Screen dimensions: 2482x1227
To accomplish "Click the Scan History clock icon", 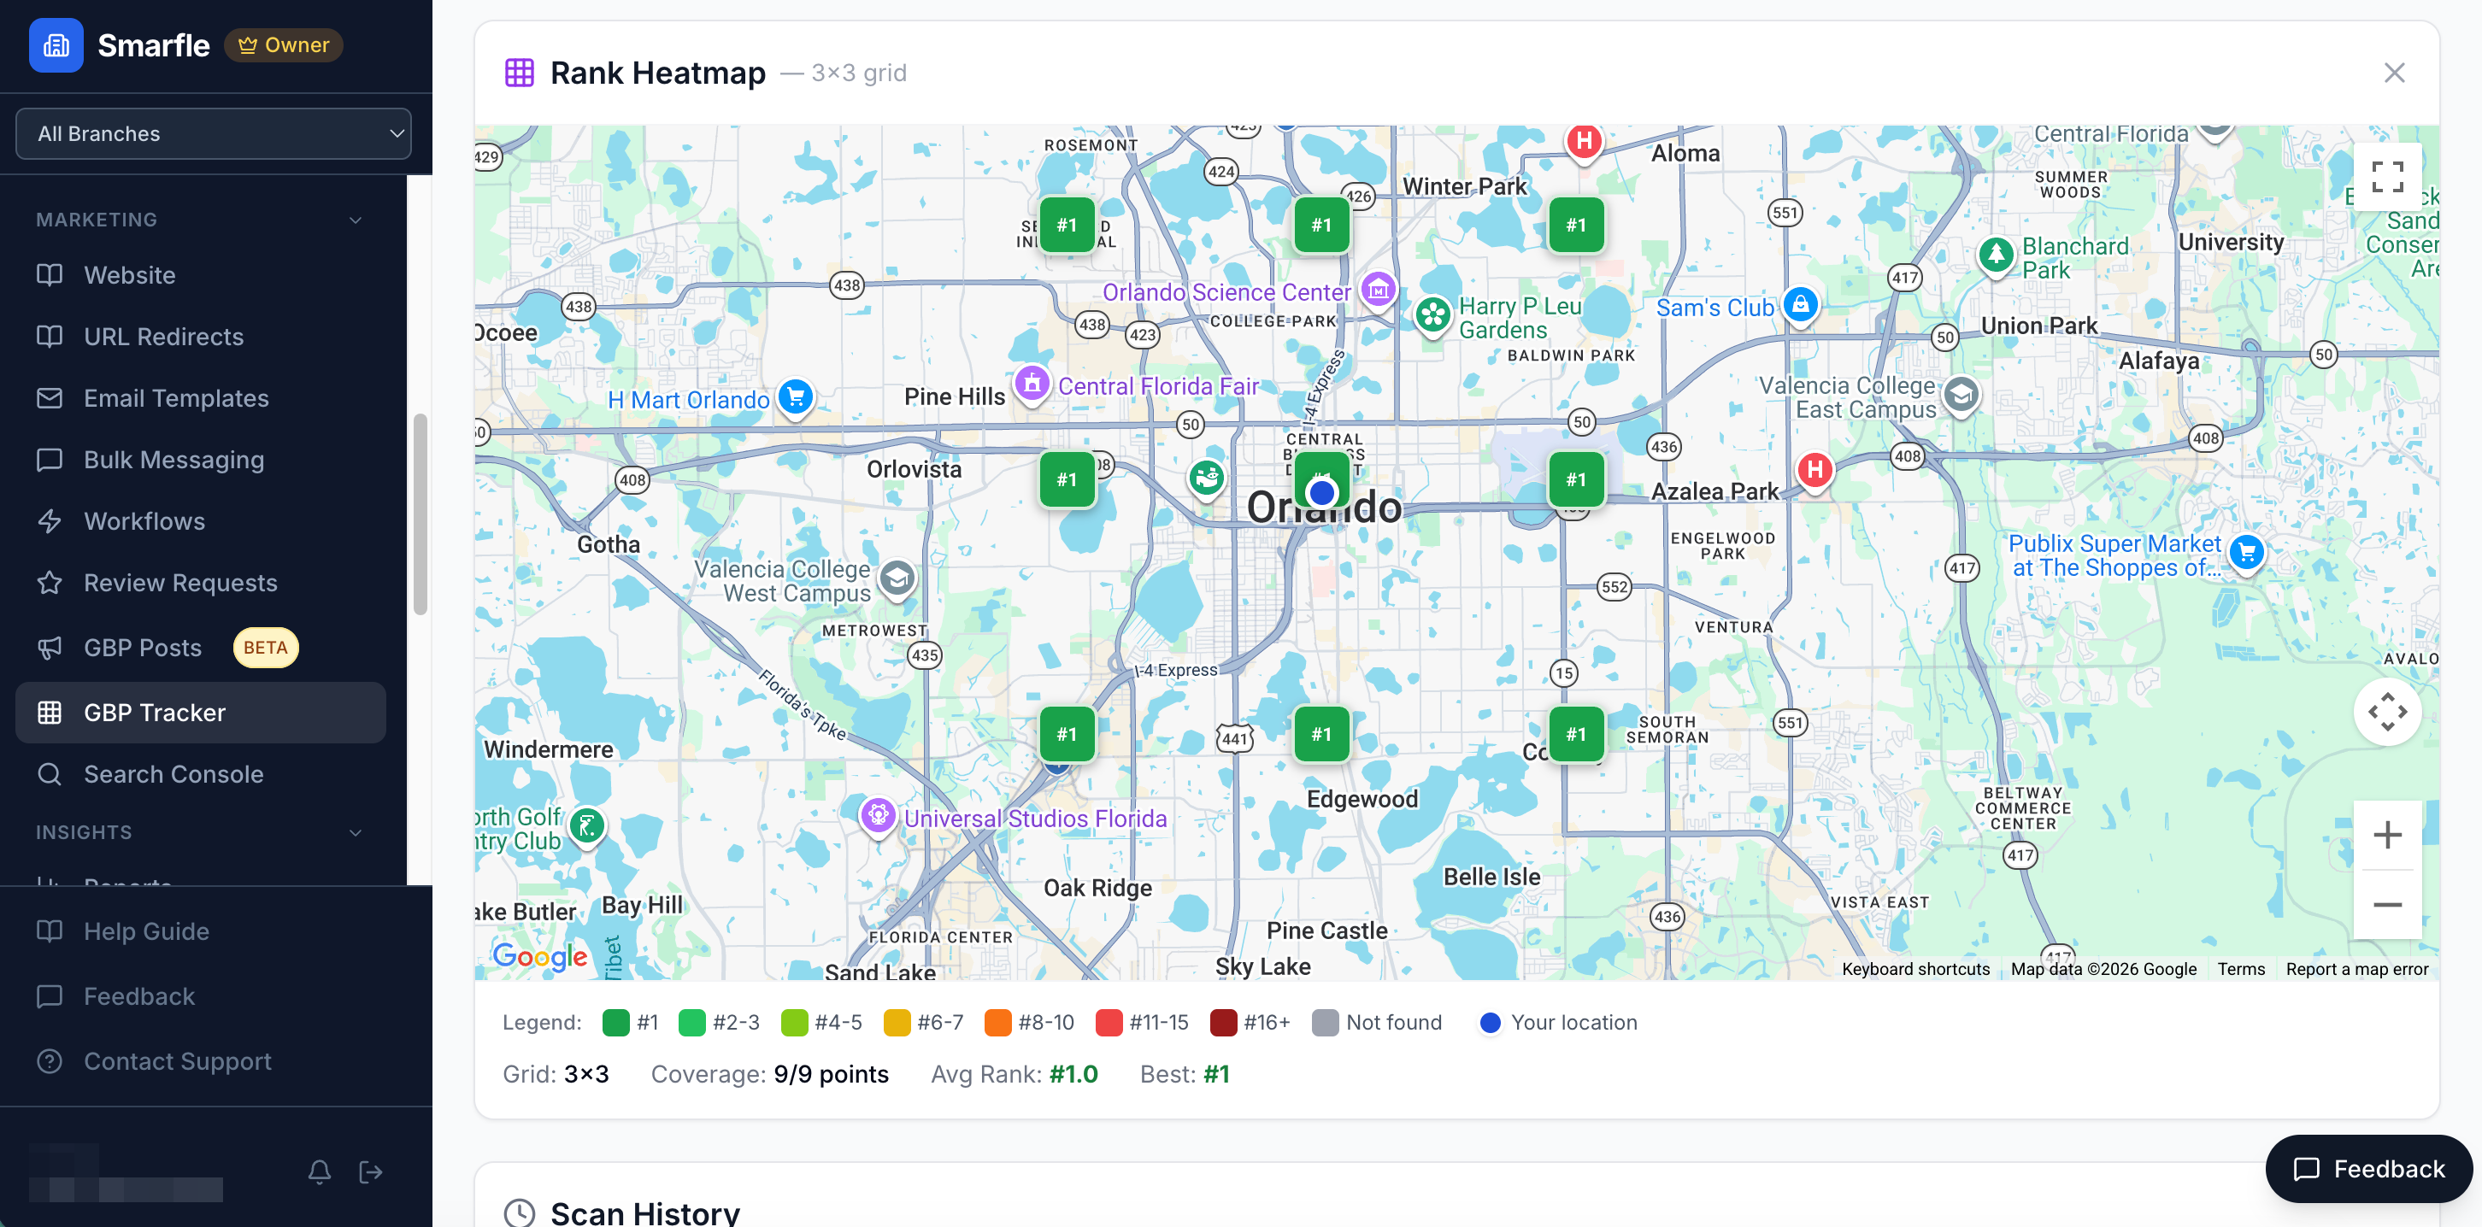I will tap(520, 1212).
